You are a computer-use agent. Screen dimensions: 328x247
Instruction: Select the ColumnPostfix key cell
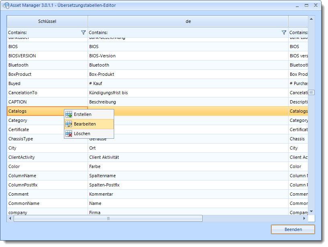point(47,185)
